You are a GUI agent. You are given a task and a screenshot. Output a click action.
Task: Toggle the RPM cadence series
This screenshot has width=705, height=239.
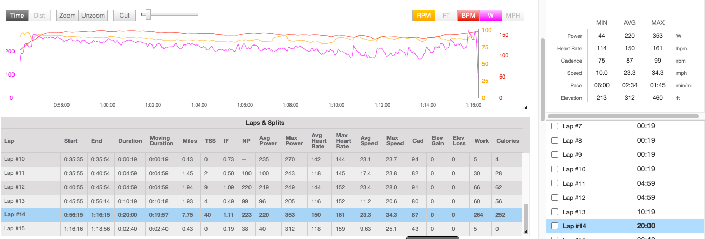click(423, 16)
